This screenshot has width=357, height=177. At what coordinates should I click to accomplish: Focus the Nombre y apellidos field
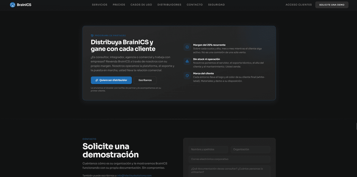click(208, 149)
